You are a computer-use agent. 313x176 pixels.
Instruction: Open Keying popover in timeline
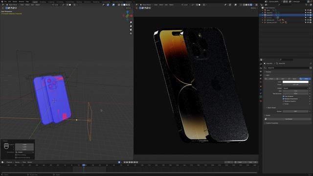[18, 162]
